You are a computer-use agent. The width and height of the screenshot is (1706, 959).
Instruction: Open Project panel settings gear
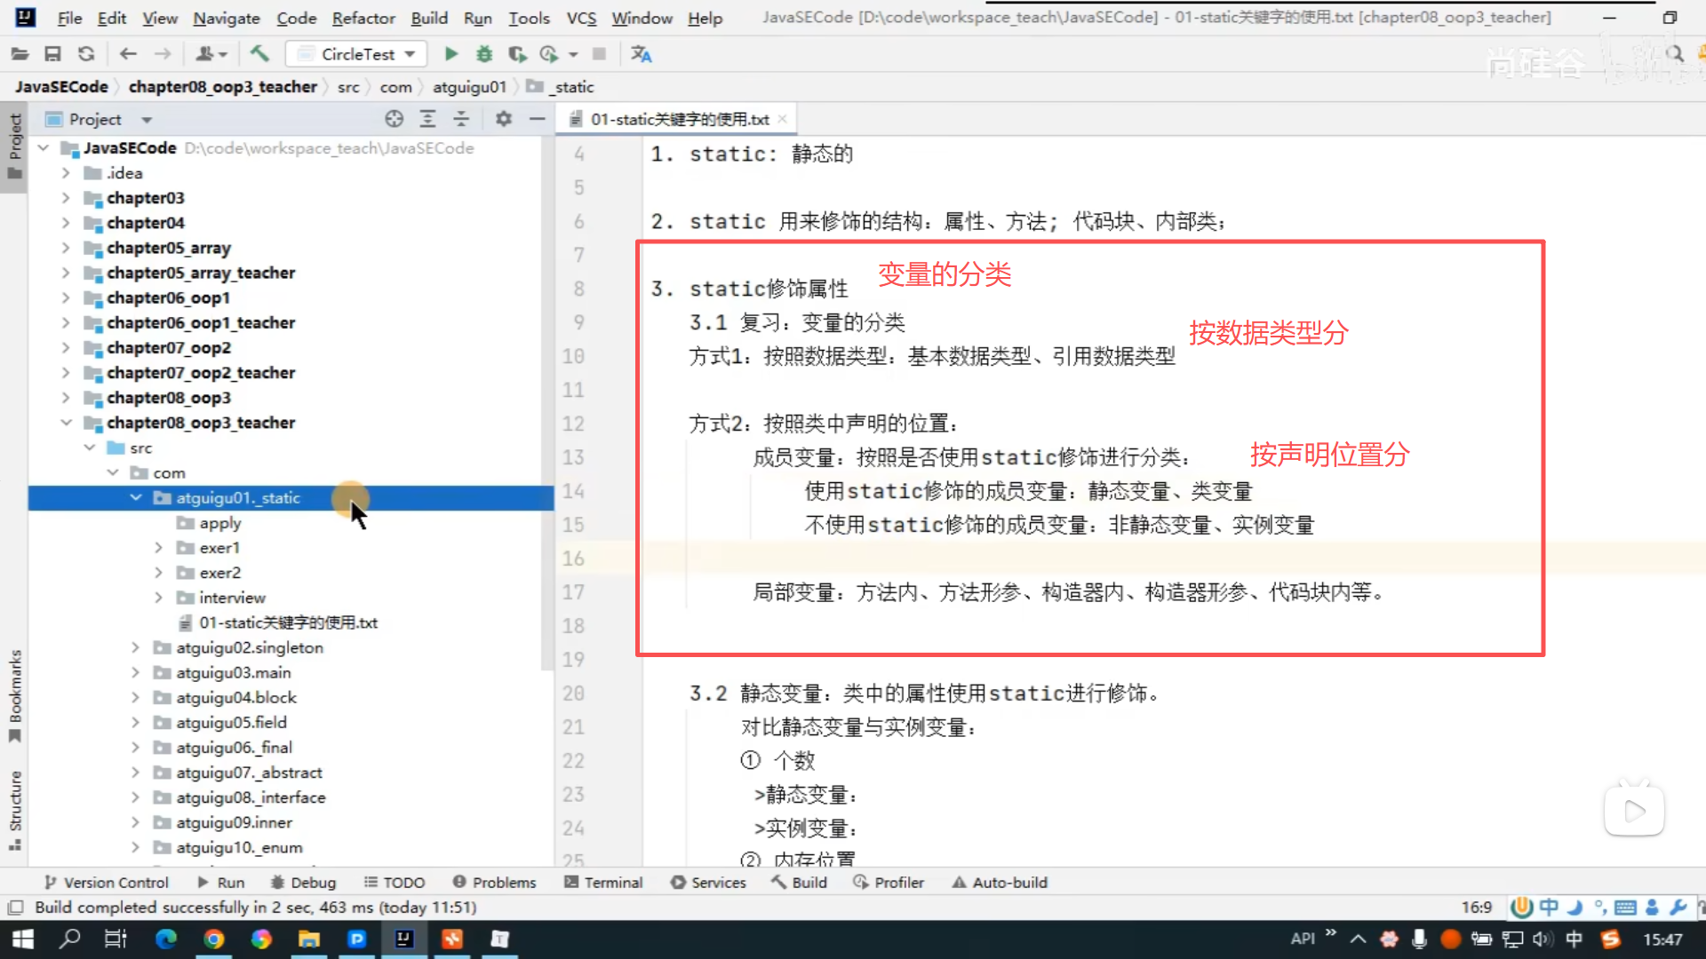point(504,119)
